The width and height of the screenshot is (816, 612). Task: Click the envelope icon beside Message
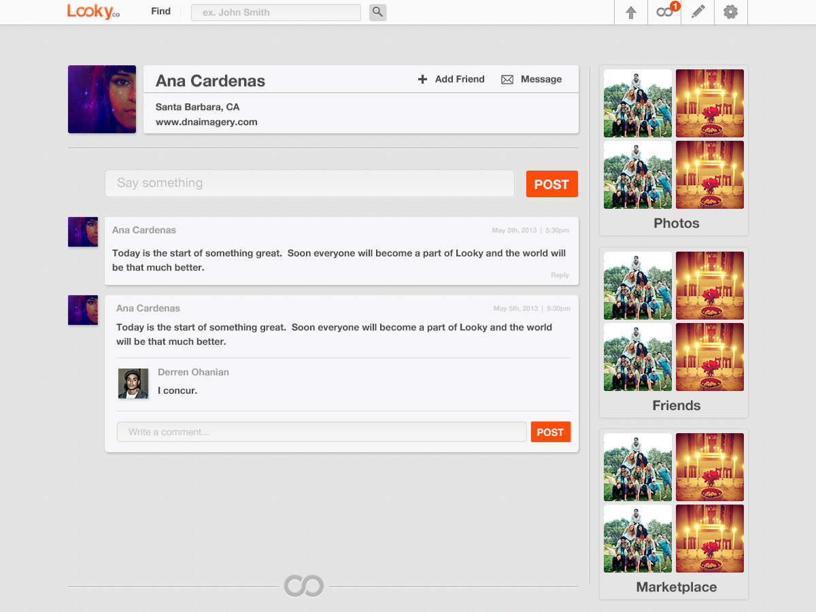(507, 80)
